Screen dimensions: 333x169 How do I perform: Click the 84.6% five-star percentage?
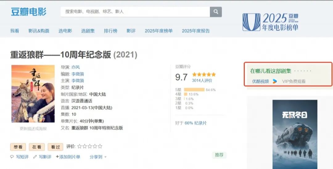click(211, 90)
